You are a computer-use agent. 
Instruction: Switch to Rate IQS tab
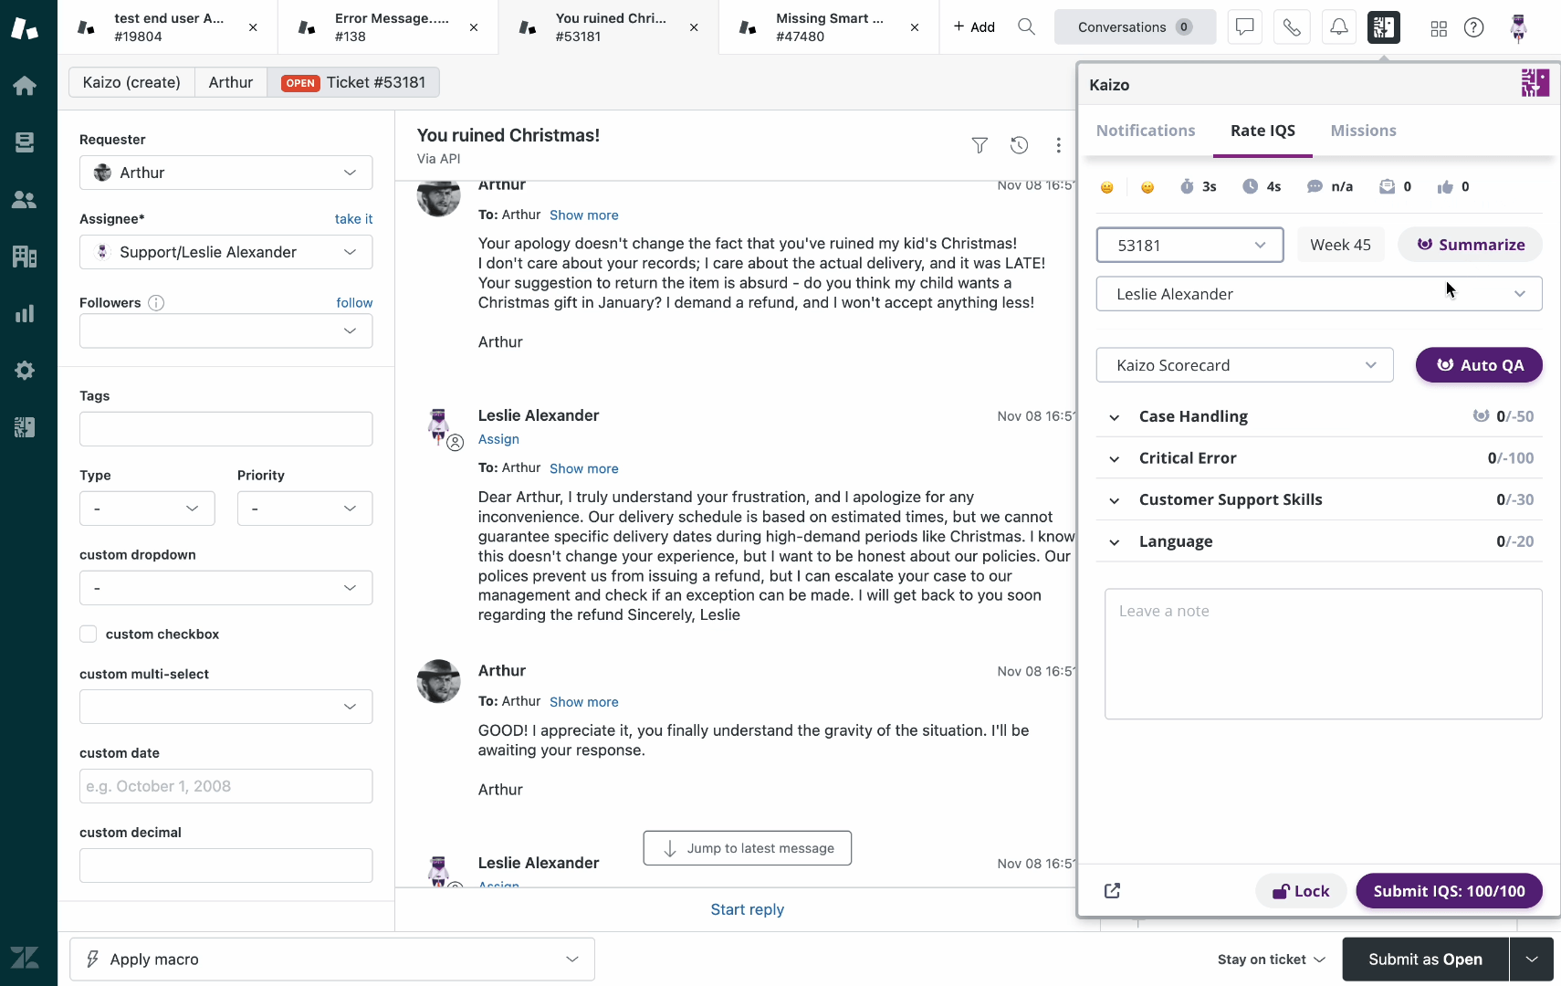pos(1262,131)
